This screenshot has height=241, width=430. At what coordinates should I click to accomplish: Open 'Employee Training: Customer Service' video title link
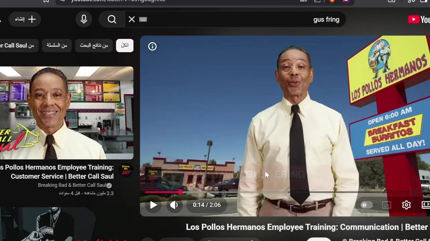pyautogui.click(x=57, y=172)
